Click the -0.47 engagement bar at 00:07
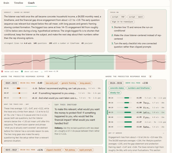 [x=19, y=93]
